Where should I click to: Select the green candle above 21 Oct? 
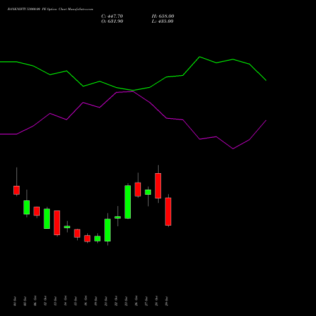[107, 230]
